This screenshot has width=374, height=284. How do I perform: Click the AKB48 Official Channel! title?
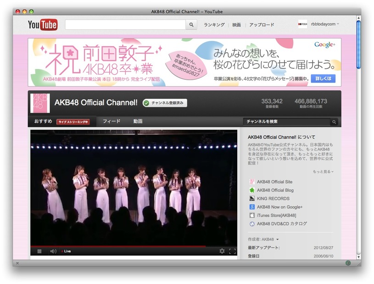pyautogui.click(x=96, y=103)
